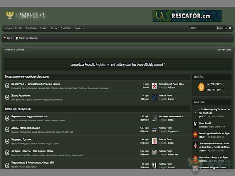Screen dimensions: 235x176
Task: Open the Вещевуха. Прозвон. forum
Action: [x=21, y=140]
